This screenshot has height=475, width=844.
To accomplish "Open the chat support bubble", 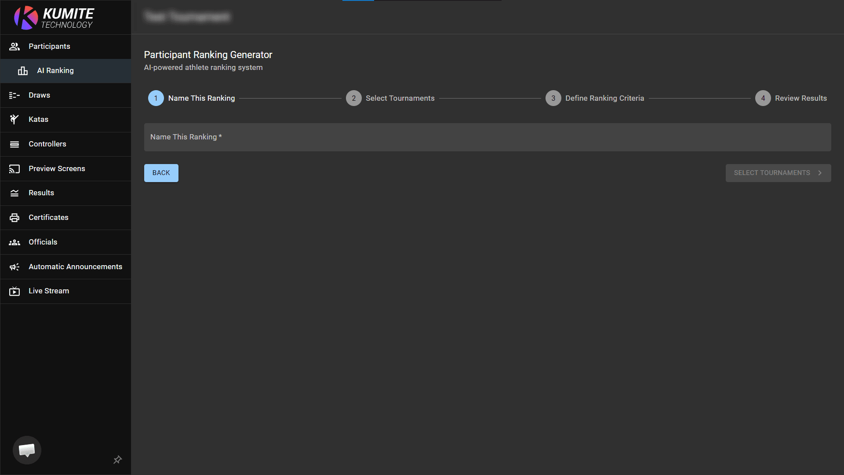I will pyautogui.click(x=27, y=450).
